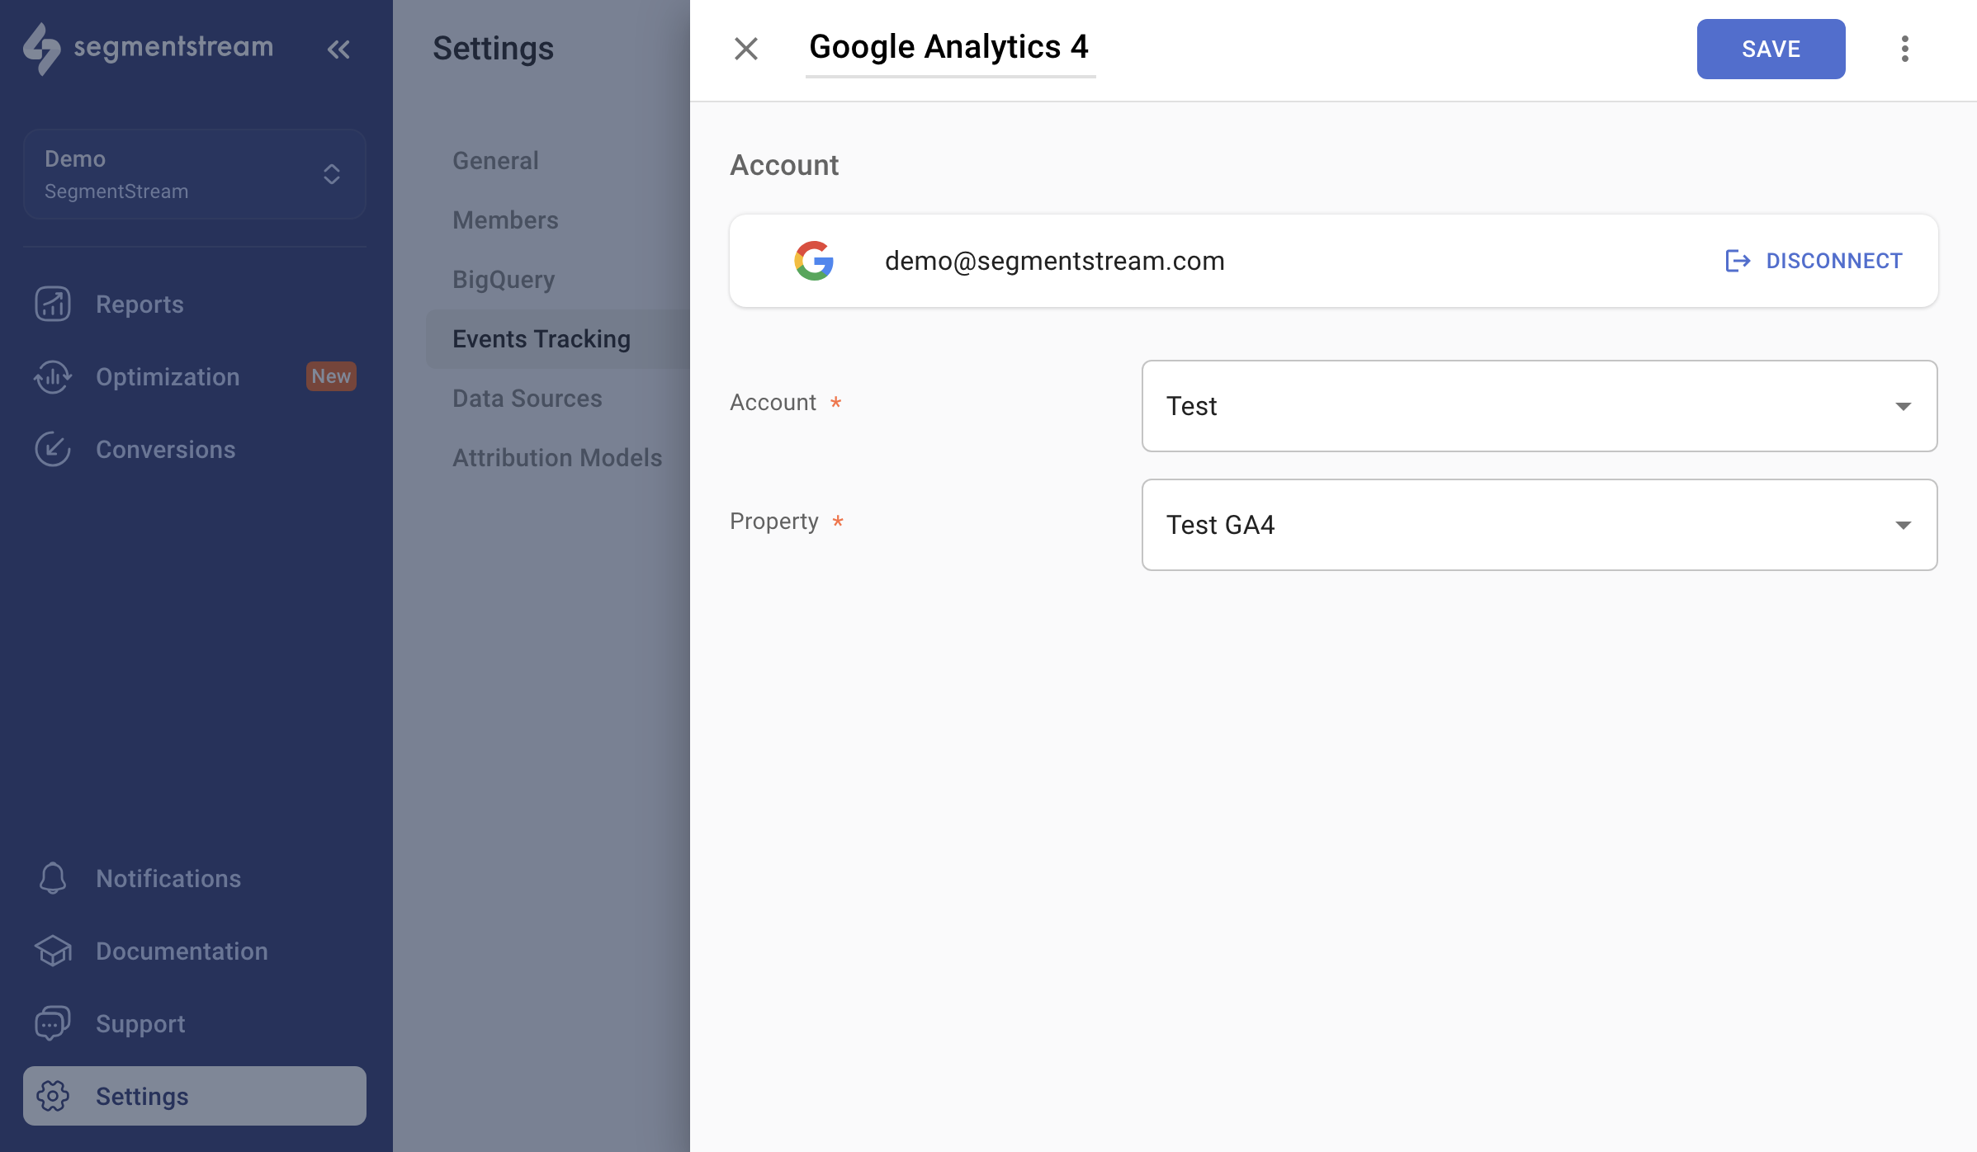
Task: Open the three-dot more options menu
Action: click(x=1904, y=49)
